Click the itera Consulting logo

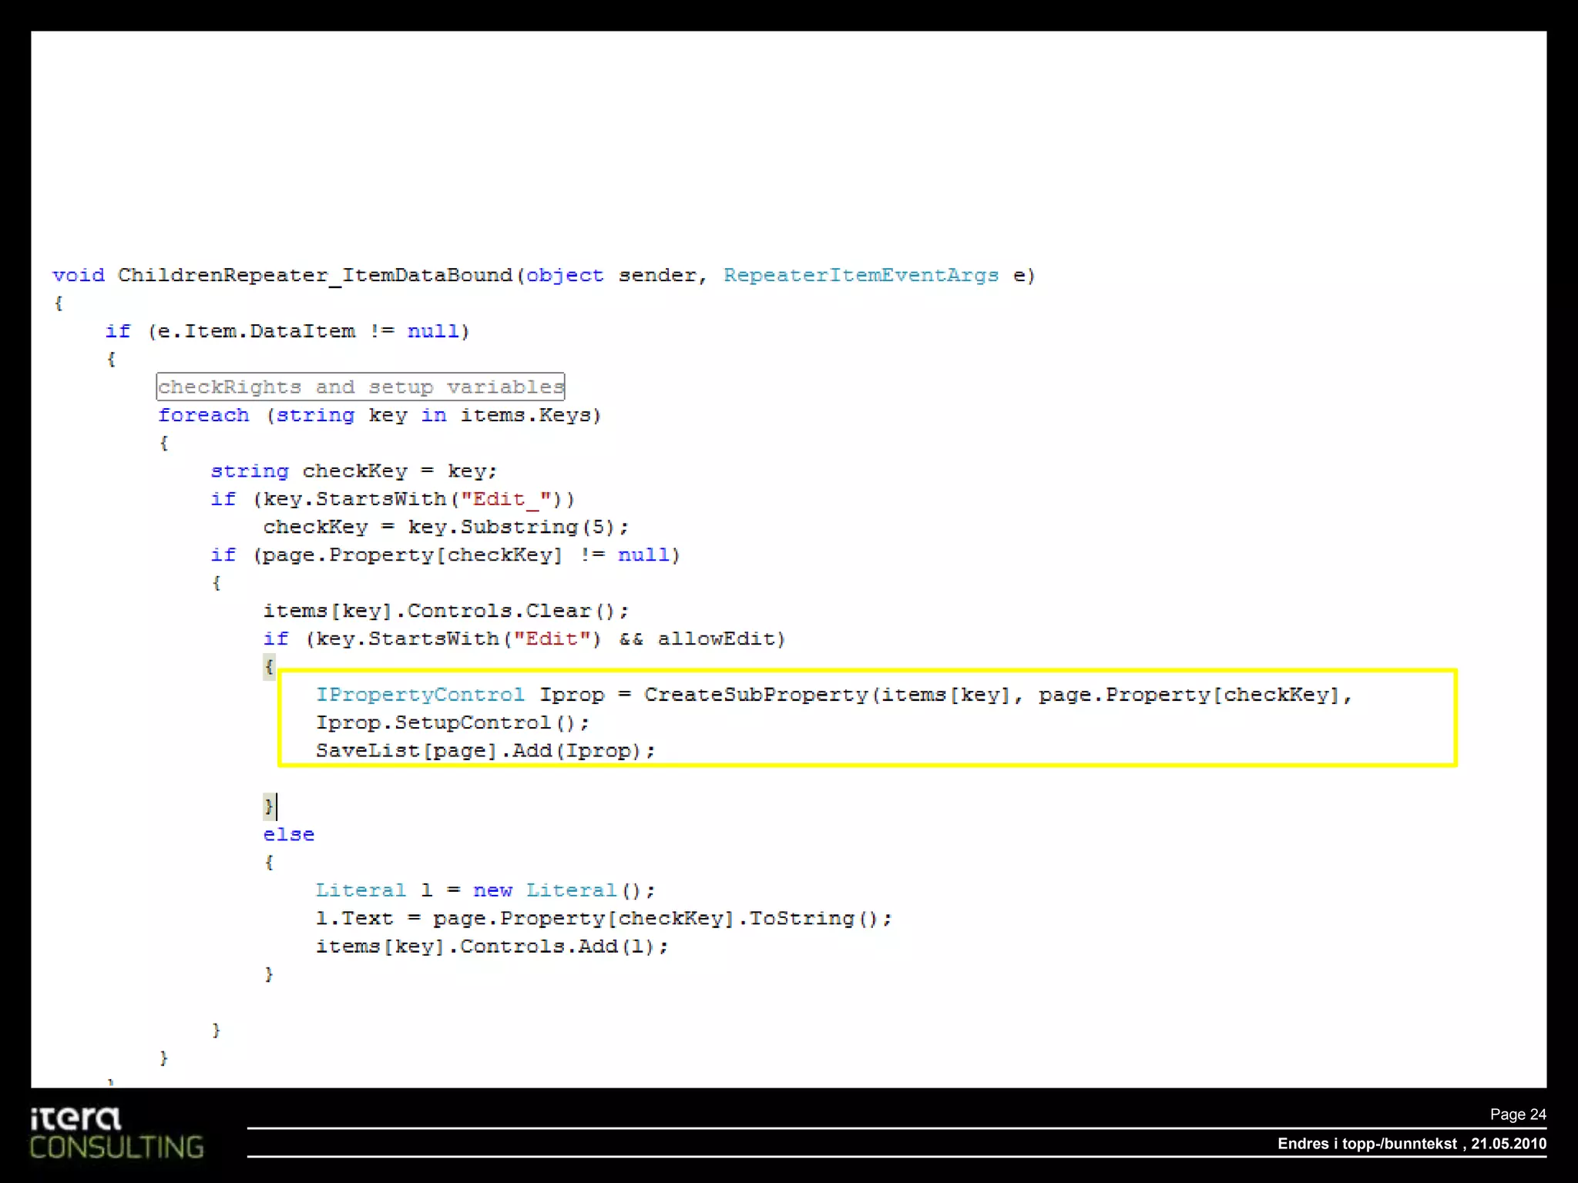click(x=116, y=1133)
